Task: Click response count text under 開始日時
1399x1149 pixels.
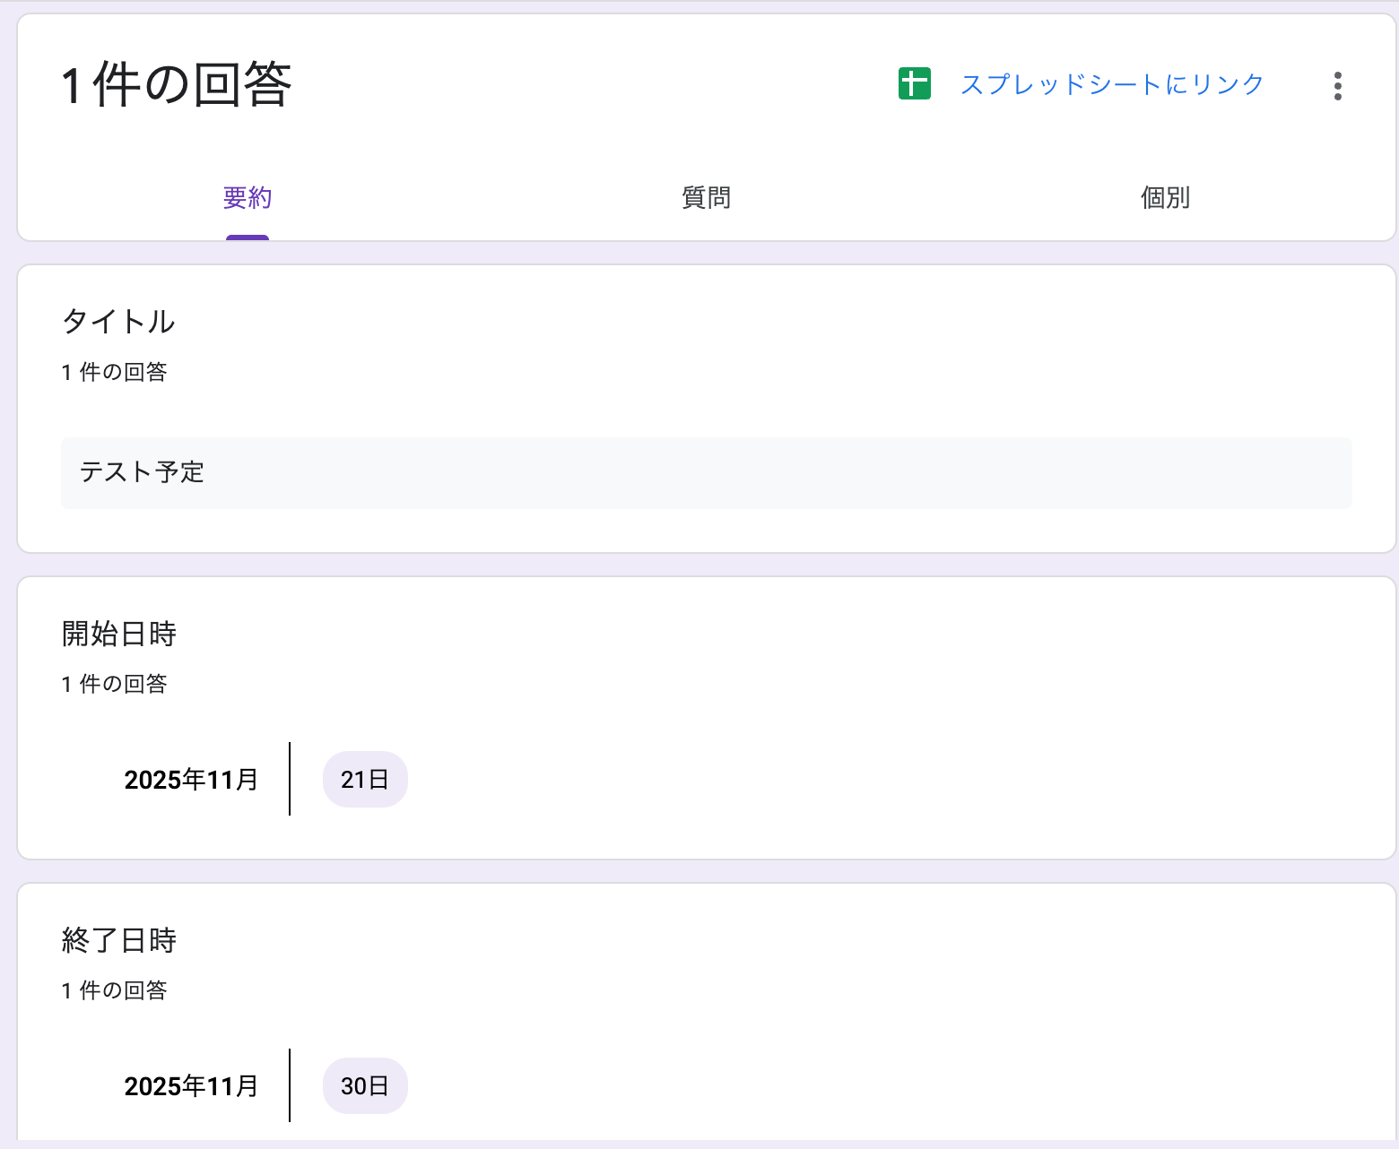Action: click(114, 684)
